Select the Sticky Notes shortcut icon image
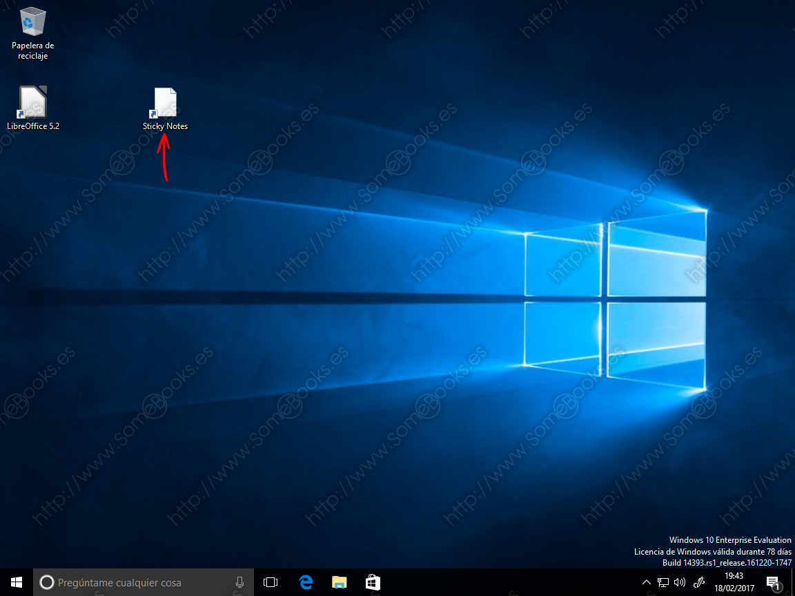 click(165, 102)
